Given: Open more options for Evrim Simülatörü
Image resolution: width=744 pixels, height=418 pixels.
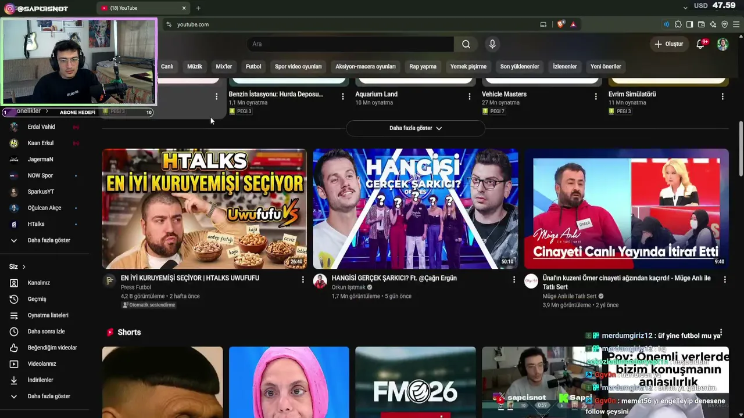Looking at the screenshot, I should [x=722, y=96].
